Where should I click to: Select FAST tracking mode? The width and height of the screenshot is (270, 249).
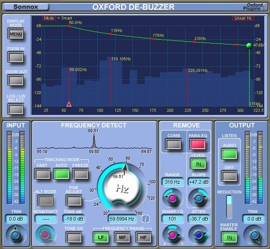(x=43, y=174)
